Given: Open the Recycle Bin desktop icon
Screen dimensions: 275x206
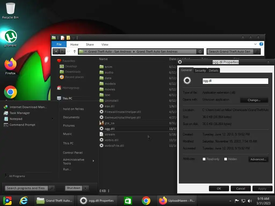Looking at the screenshot, I should pyautogui.click(x=10, y=11).
